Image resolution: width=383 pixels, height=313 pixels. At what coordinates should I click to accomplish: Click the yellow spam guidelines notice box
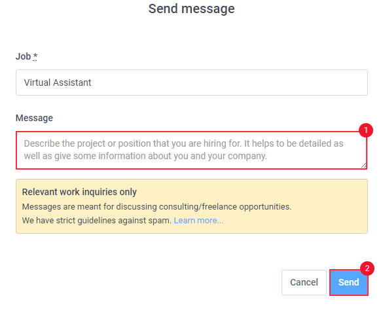[191, 206]
